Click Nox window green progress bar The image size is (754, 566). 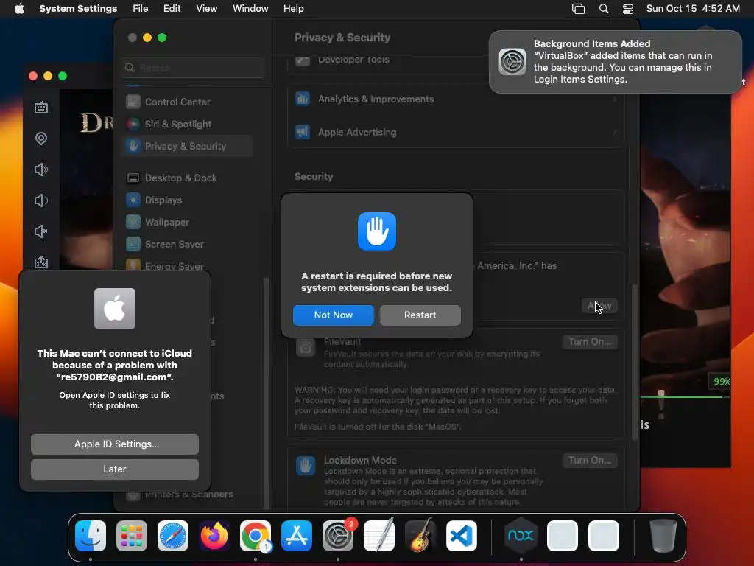click(684, 397)
